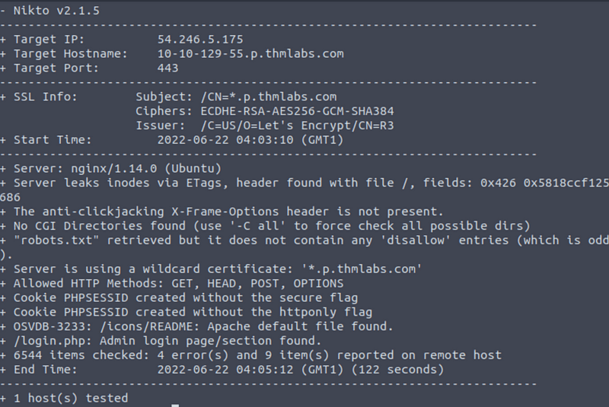
Task: Click the PHPSESSID httponly flag warning
Action: 193,312
